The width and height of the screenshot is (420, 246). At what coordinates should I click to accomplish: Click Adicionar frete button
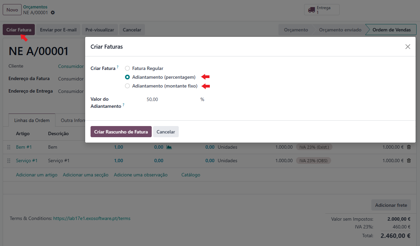391,205
